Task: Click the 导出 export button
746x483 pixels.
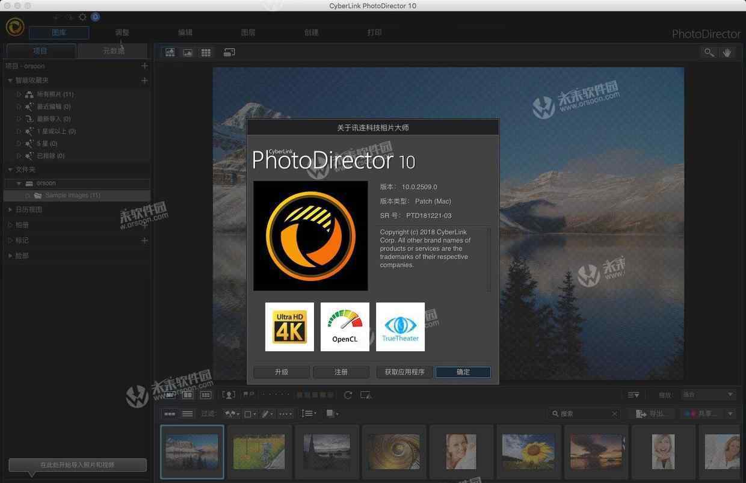Action: tap(652, 414)
